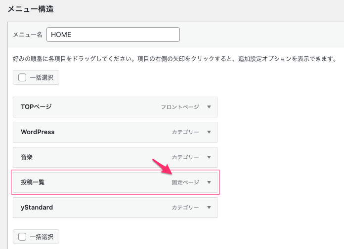Click the top 一括選択 button label
Image resolution: width=344 pixels, height=249 pixels.
[x=42, y=77]
